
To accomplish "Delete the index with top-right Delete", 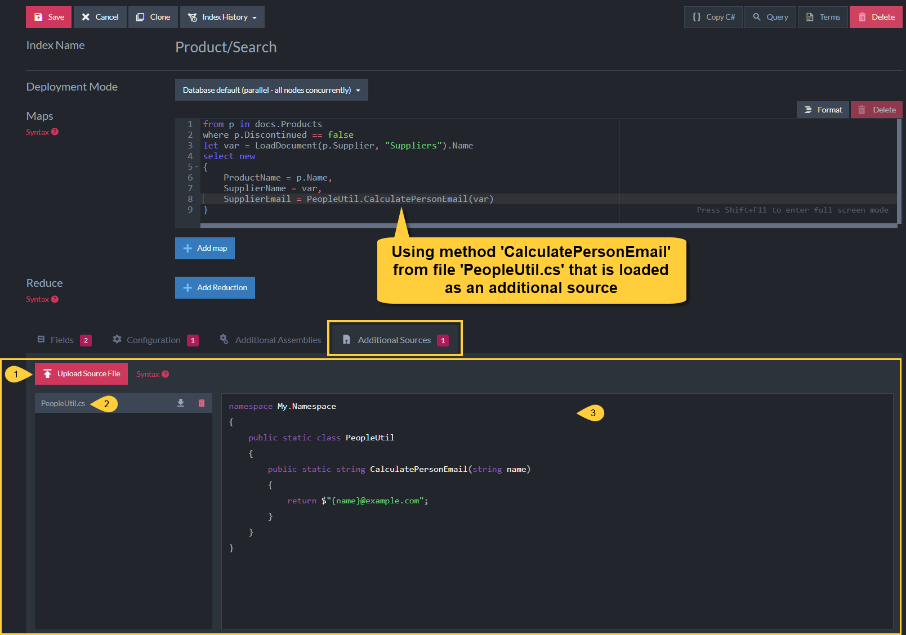I will click(876, 17).
